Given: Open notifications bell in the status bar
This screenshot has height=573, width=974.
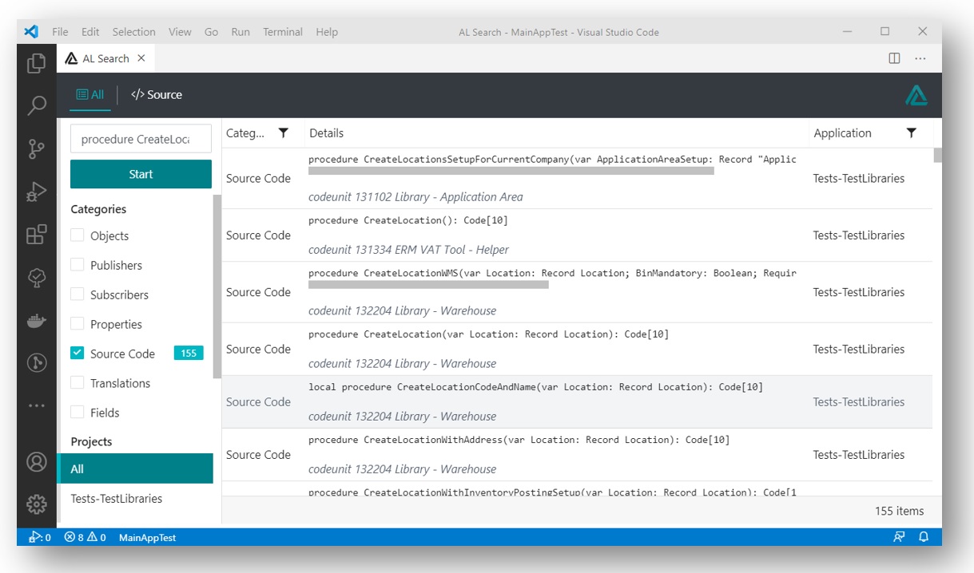Looking at the screenshot, I should 924,537.
